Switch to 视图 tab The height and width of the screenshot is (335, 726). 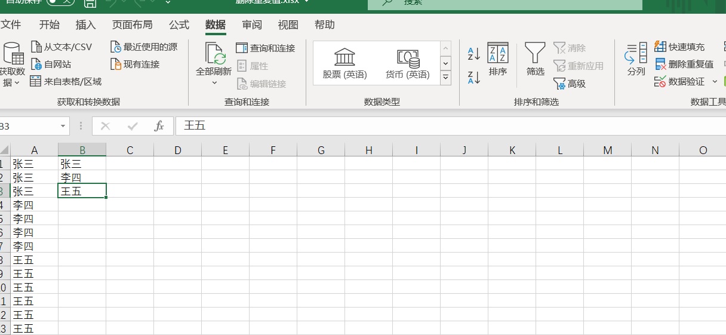[x=288, y=24]
